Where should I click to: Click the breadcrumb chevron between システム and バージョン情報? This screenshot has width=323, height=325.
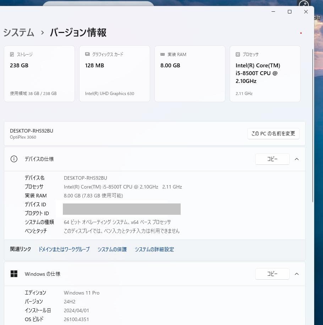point(42,32)
